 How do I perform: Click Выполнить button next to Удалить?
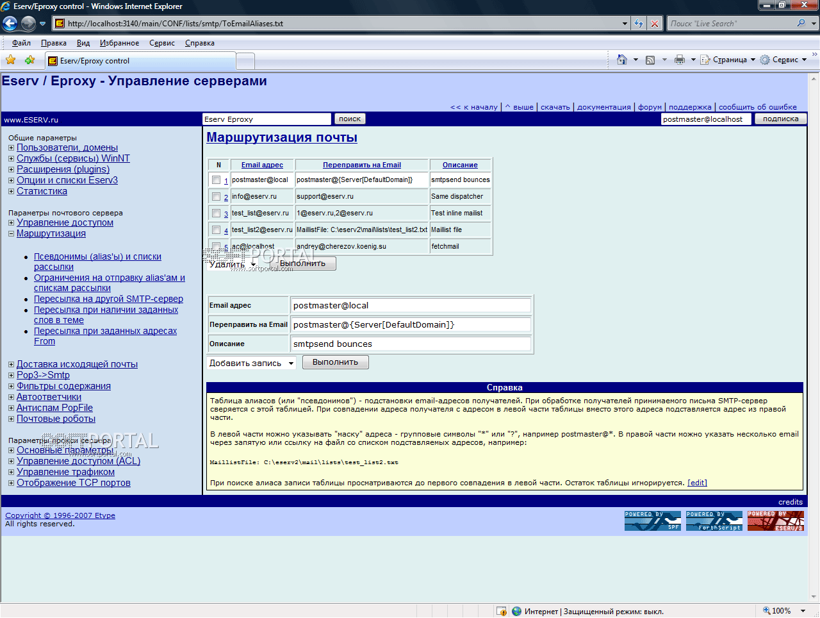tap(302, 263)
